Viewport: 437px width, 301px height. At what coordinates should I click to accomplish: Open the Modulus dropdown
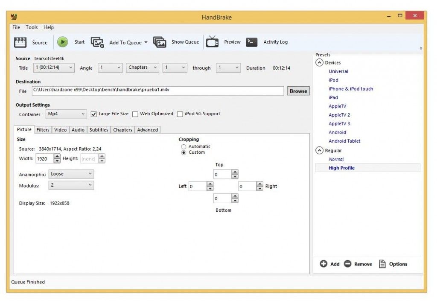point(71,185)
